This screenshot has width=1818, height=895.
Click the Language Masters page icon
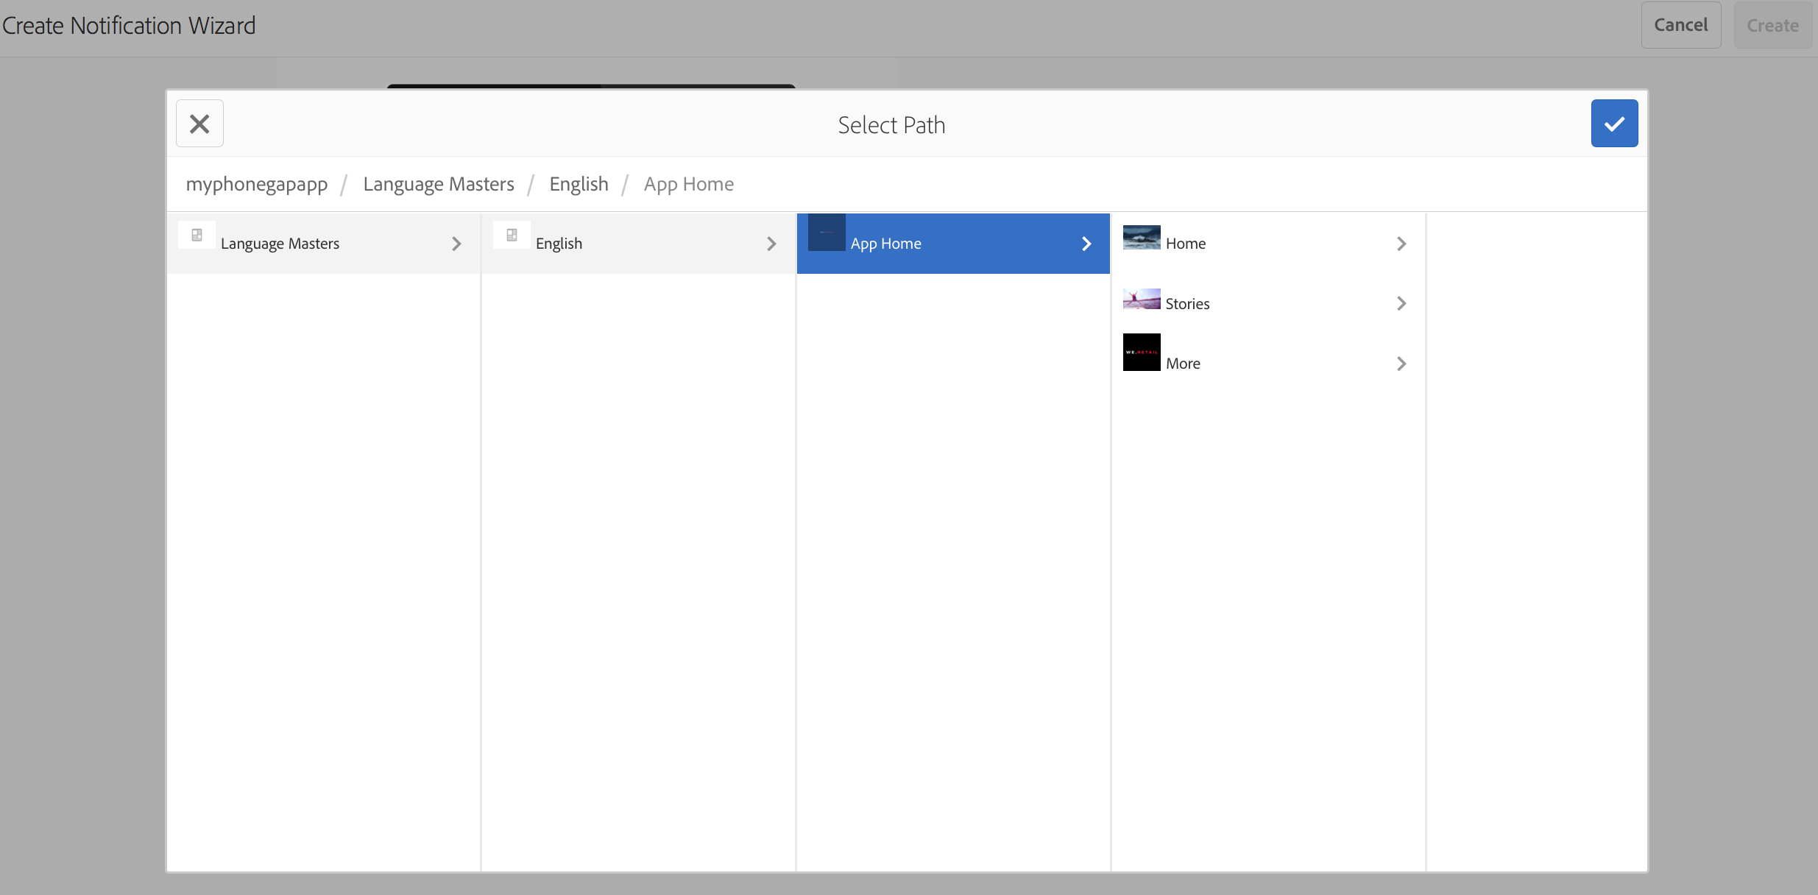197,235
